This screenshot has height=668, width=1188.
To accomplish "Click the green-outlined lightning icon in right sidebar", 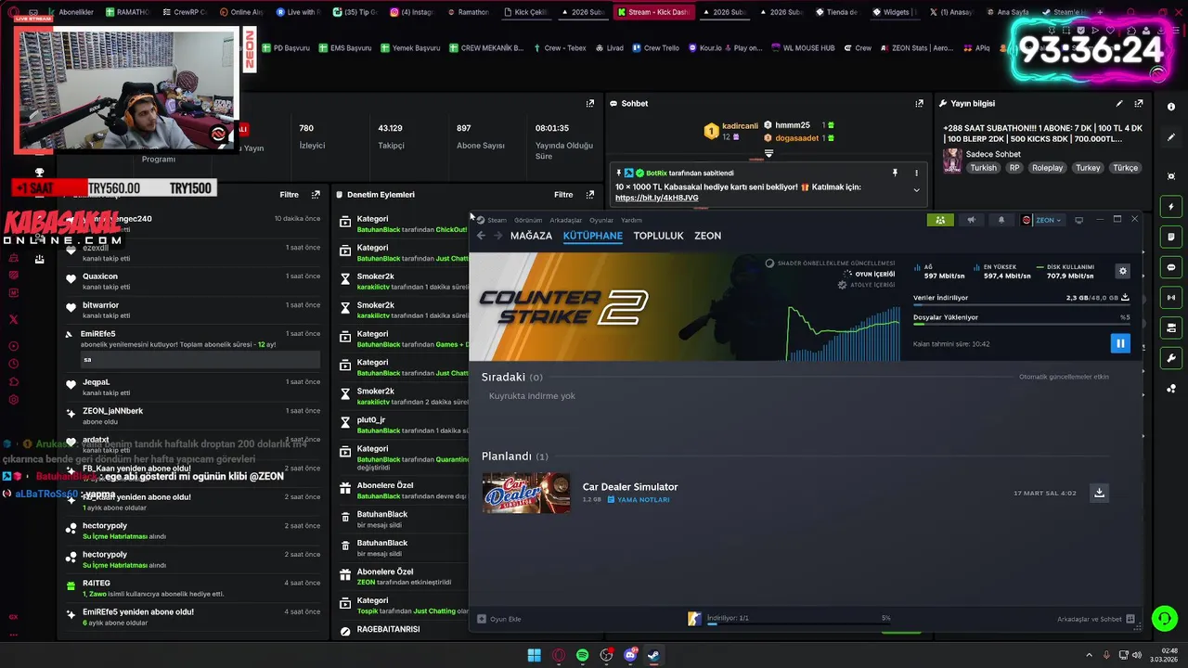I will point(1171,206).
